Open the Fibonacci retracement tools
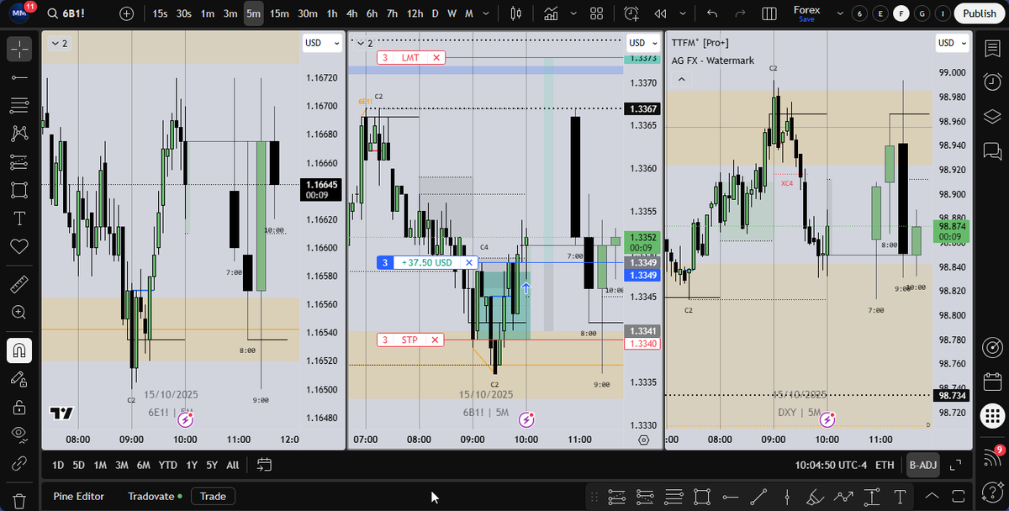 tap(19, 105)
